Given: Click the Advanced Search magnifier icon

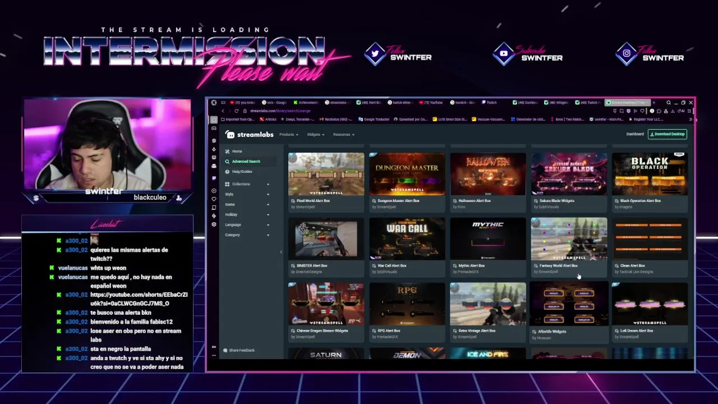Looking at the screenshot, I should point(227,162).
